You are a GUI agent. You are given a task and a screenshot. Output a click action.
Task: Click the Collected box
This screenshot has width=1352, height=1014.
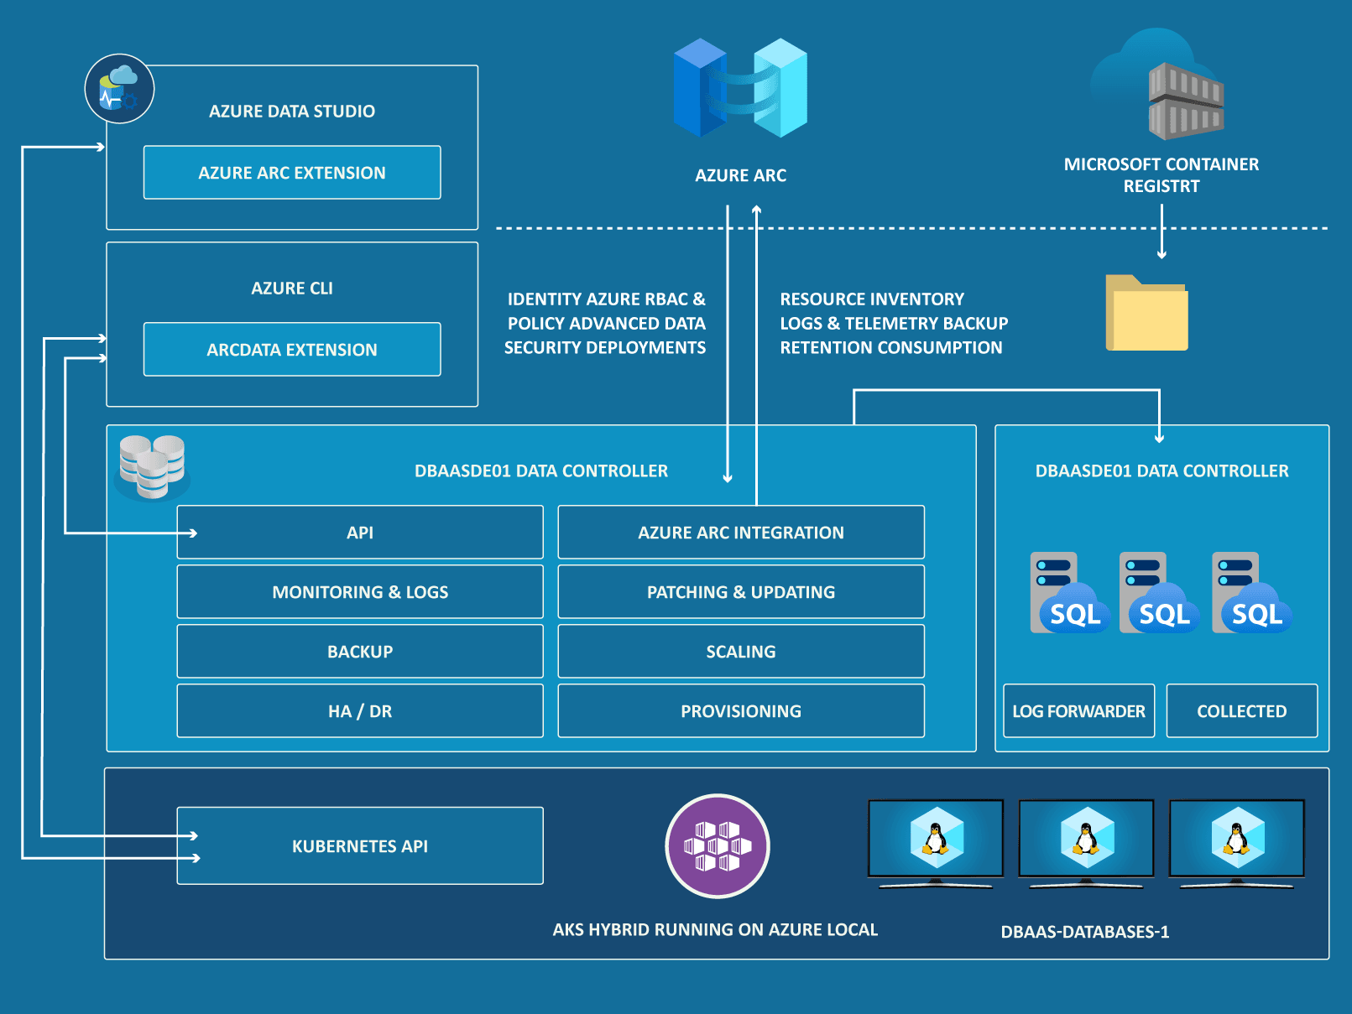[1242, 711]
